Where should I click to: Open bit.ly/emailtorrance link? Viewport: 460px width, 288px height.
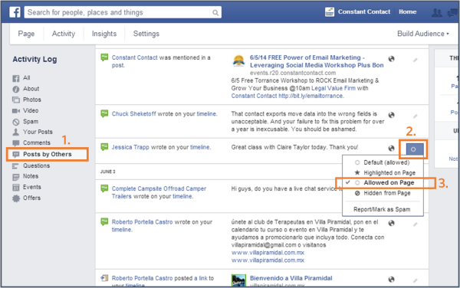[x=311, y=96]
